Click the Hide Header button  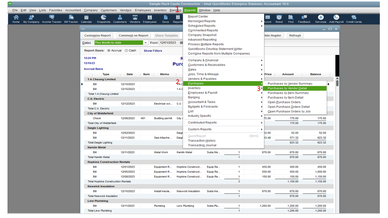273,35
